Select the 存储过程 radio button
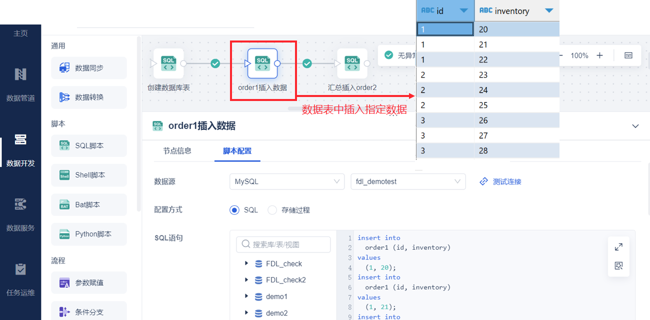This screenshot has height=320, width=650. point(272,210)
